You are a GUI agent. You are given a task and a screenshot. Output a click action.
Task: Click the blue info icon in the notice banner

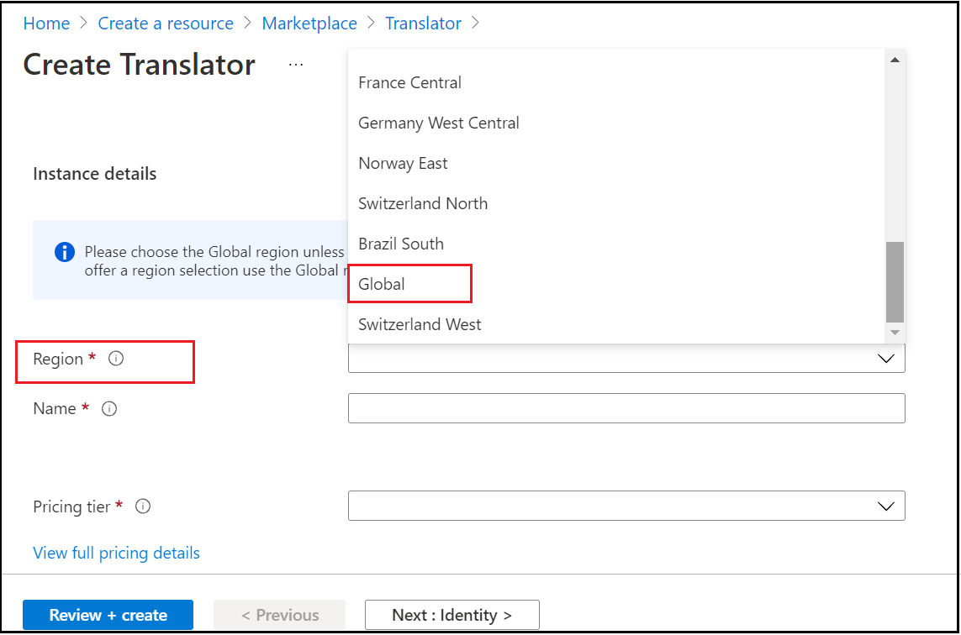(64, 251)
